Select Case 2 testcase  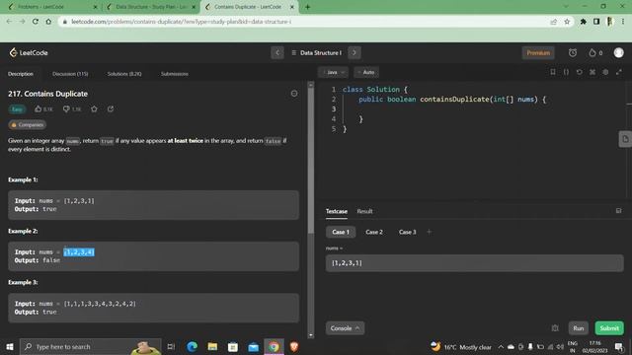click(374, 232)
